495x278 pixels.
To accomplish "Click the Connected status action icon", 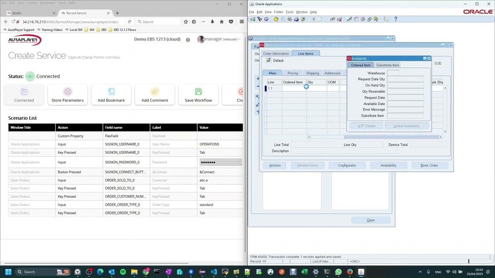I will (24, 92).
